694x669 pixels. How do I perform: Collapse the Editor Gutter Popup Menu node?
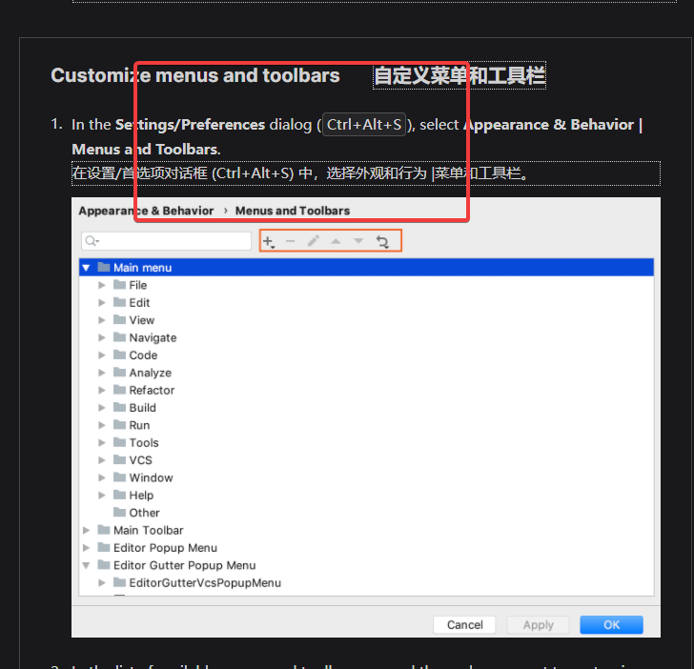coord(86,565)
